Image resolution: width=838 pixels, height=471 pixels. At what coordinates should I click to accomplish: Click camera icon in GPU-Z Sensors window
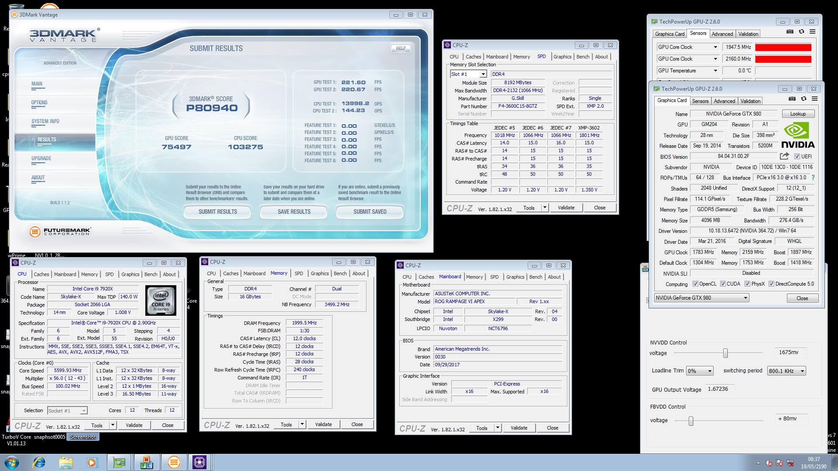pyautogui.click(x=790, y=32)
